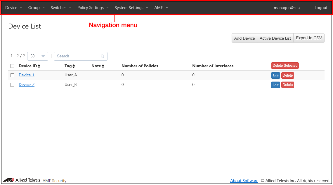Open the page size 50 dropdown
This screenshot has height=185, width=333.
click(x=37, y=56)
